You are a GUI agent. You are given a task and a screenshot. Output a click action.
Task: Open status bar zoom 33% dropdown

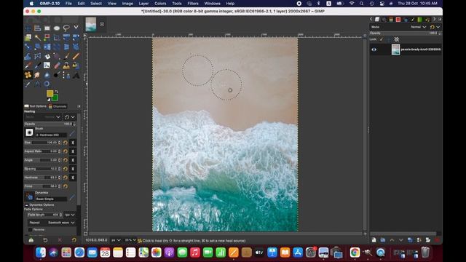point(130,240)
